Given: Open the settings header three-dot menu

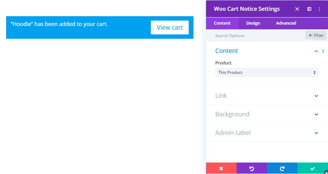Looking at the screenshot, I should [x=319, y=9].
